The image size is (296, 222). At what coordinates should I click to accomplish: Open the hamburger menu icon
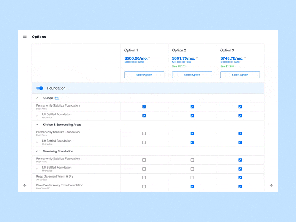(25, 37)
